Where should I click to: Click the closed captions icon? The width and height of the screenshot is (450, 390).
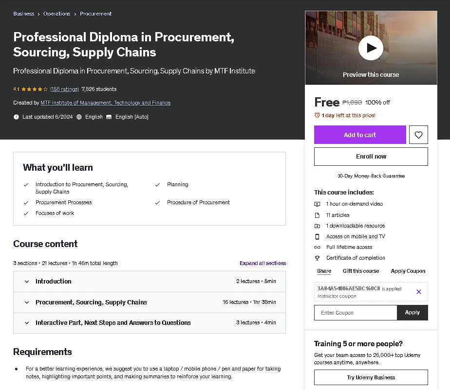tap(109, 117)
